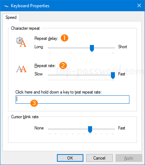Click the test repeat rate text box

click(x=72, y=99)
